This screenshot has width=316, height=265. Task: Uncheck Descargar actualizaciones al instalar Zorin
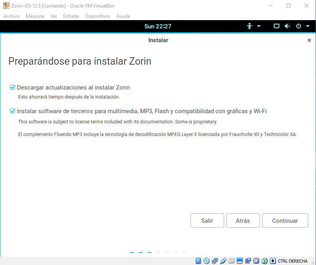point(13,87)
